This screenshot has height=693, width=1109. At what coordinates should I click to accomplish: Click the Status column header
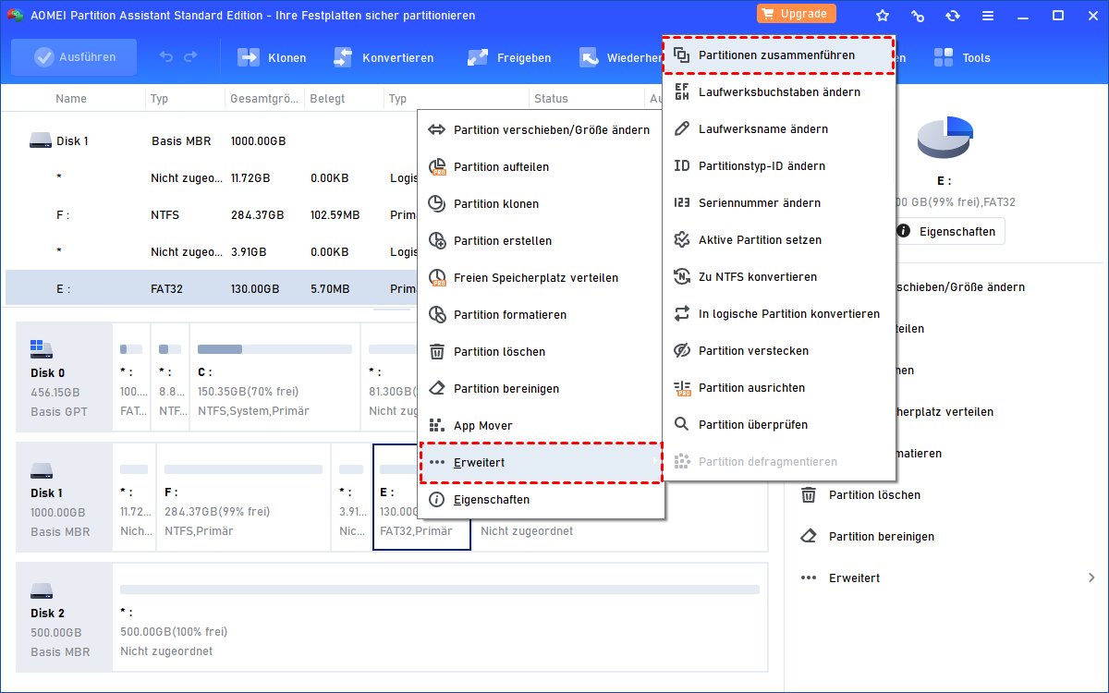tap(552, 99)
